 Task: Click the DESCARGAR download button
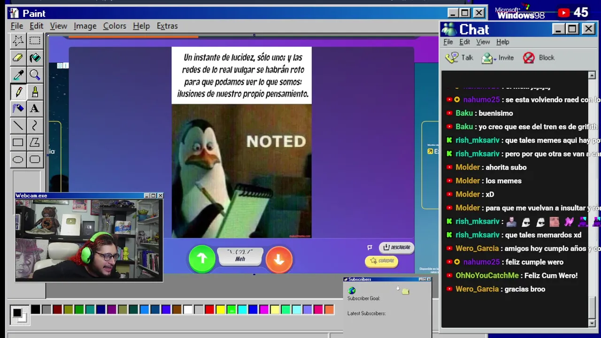click(397, 247)
